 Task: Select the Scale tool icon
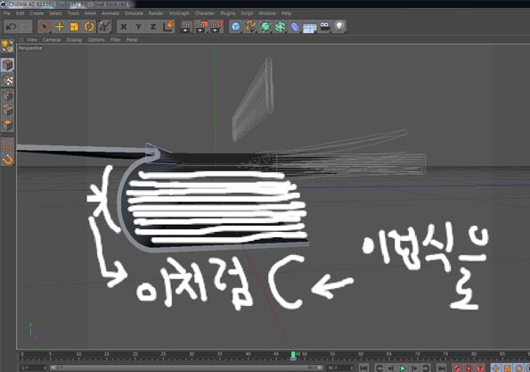74,27
